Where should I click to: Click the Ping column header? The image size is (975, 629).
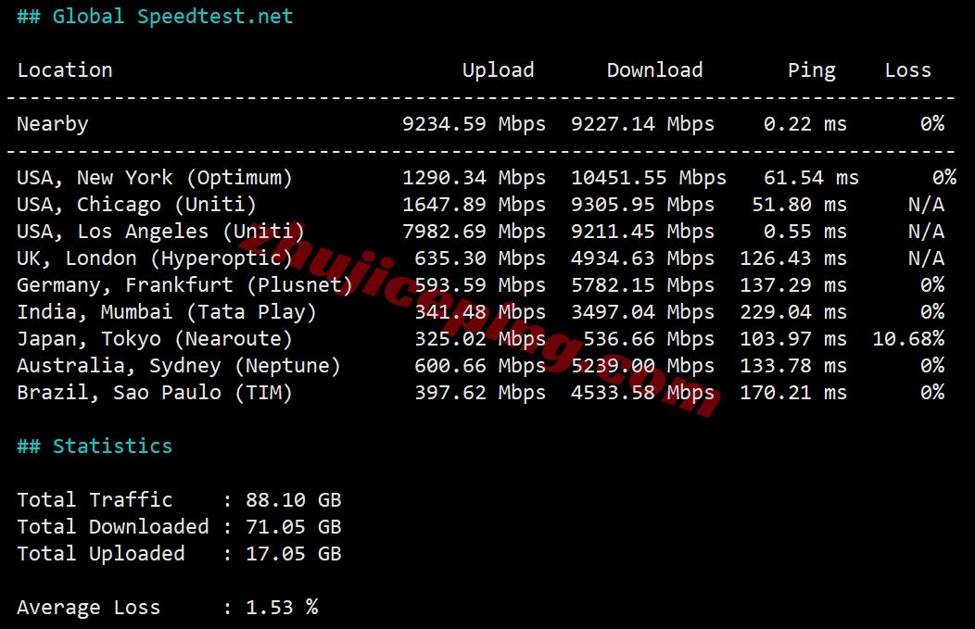coord(811,70)
